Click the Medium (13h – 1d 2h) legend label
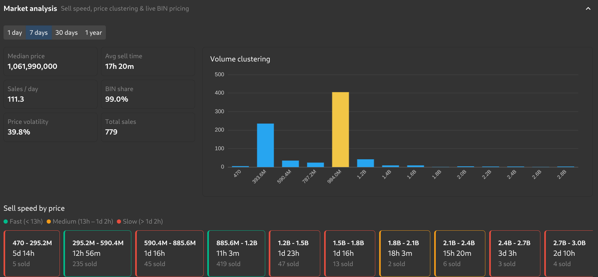The image size is (598, 277). [x=83, y=221]
